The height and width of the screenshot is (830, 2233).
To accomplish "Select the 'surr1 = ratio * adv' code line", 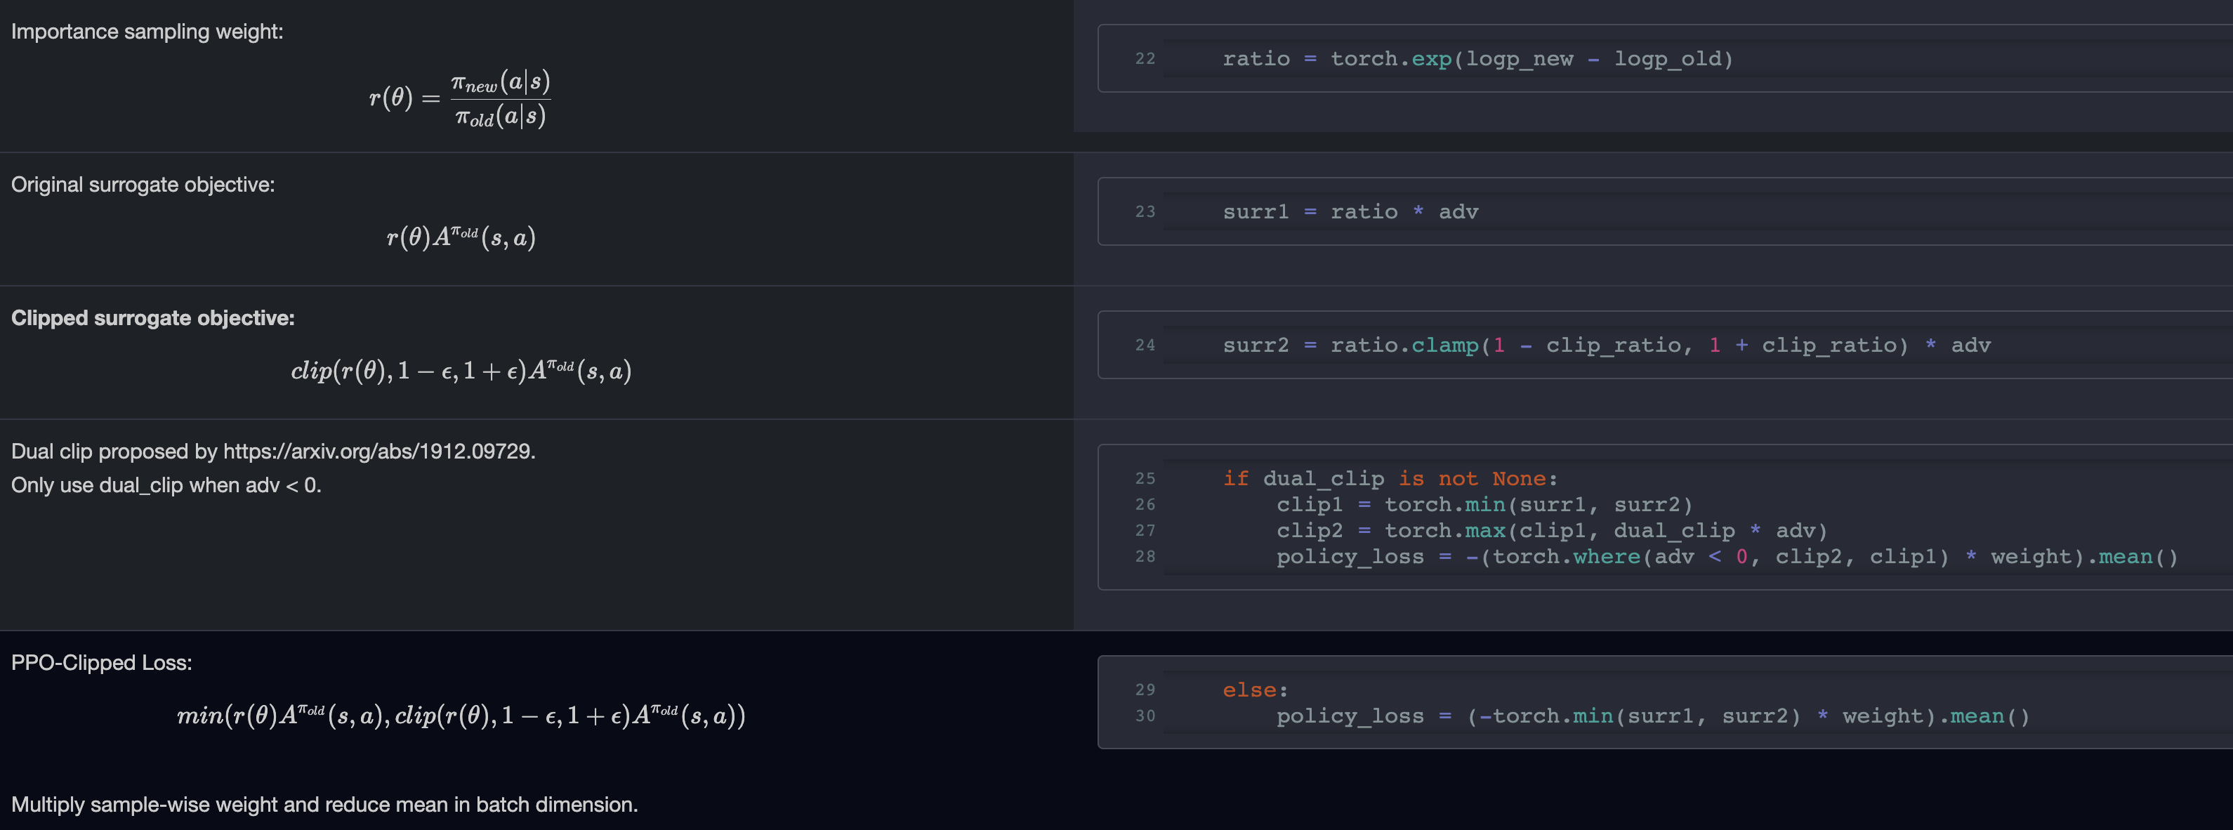I will click(x=1350, y=211).
